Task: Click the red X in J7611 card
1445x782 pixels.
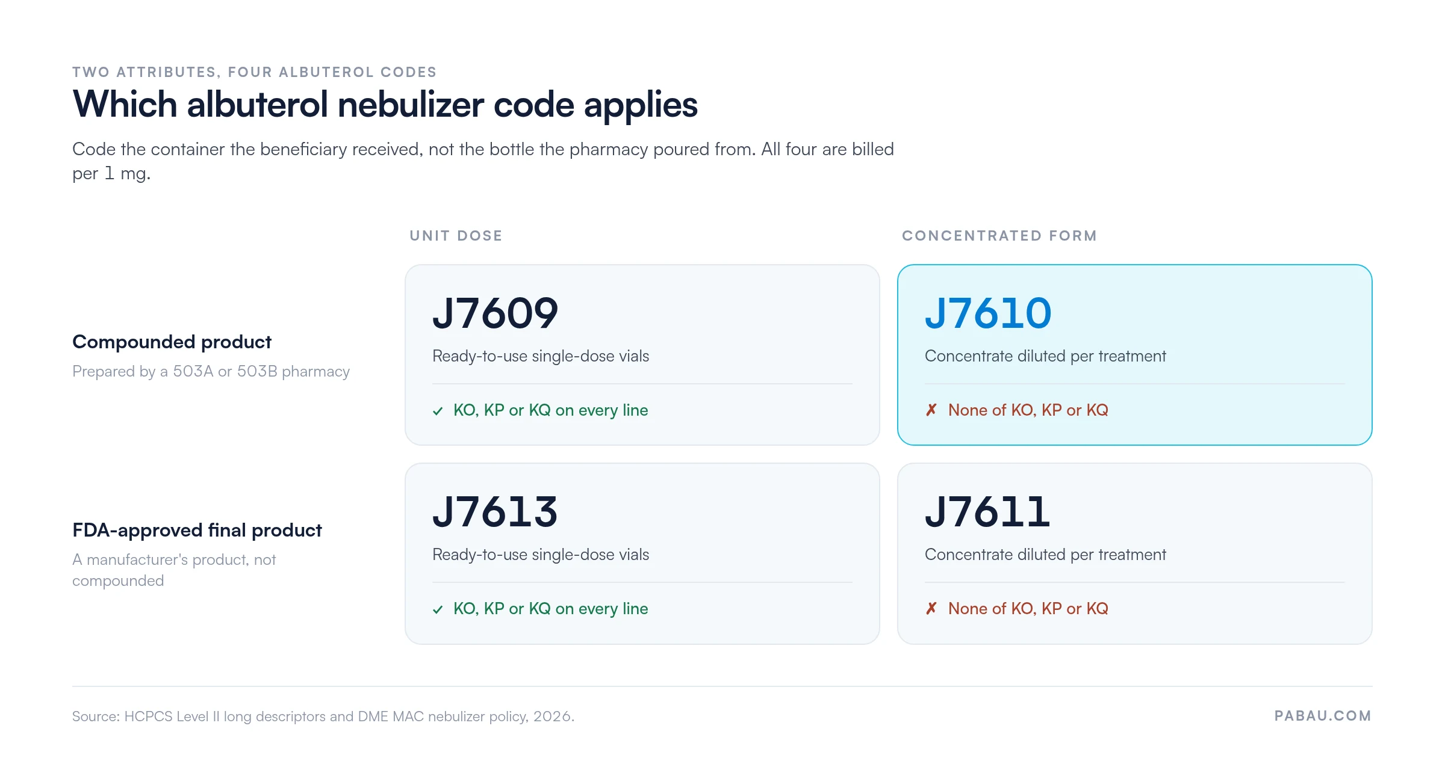Action: tap(931, 609)
